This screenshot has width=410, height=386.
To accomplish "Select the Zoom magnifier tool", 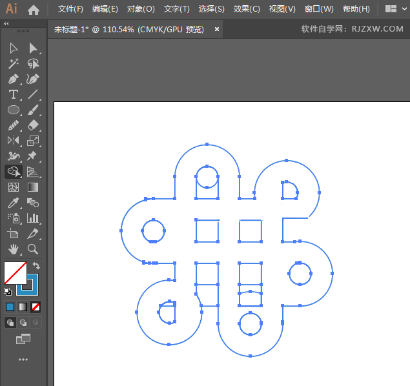I will pyautogui.click(x=33, y=249).
